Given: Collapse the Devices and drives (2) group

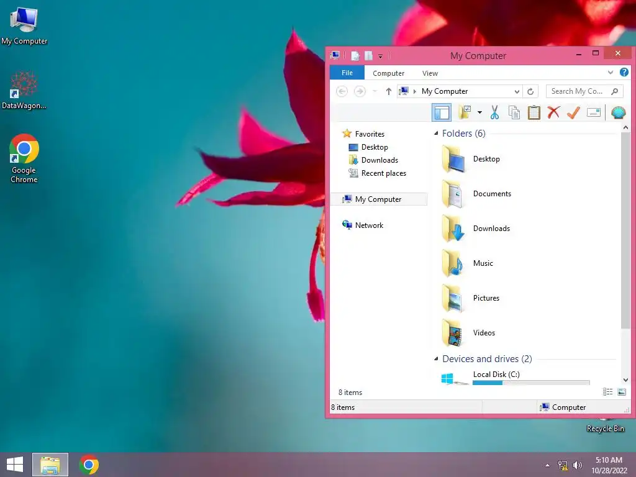Looking at the screenshot, I should tap(436, 358).
